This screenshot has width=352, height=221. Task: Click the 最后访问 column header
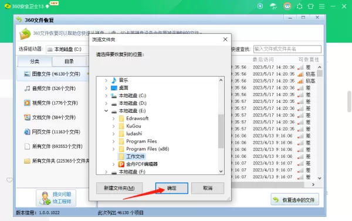(263, 60)
